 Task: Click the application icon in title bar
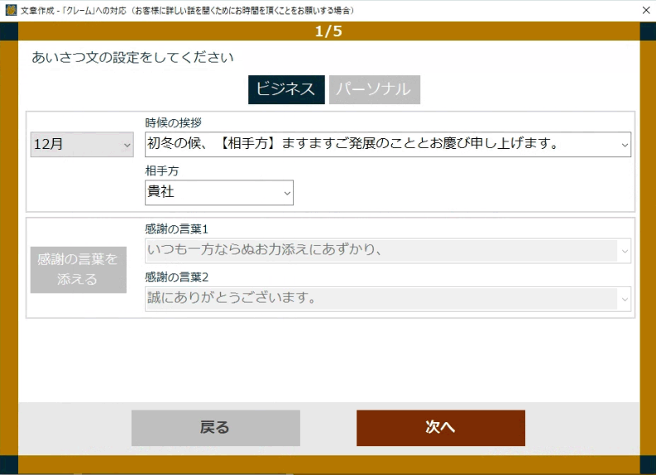pyautogui.click(x=11, y=10)
